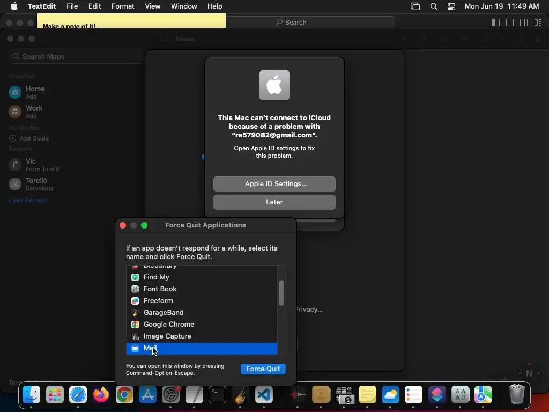Open Weather app in the Dock
Viewport: 549px width, 412px height.
point(390,395)
